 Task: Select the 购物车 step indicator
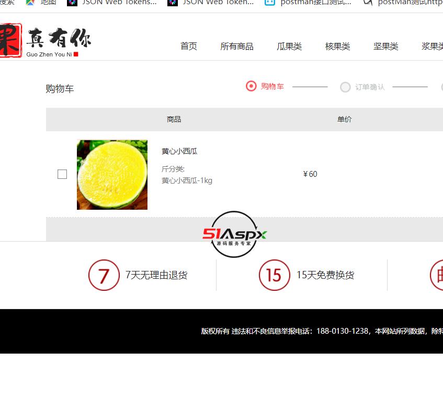(x=265, y=86)
